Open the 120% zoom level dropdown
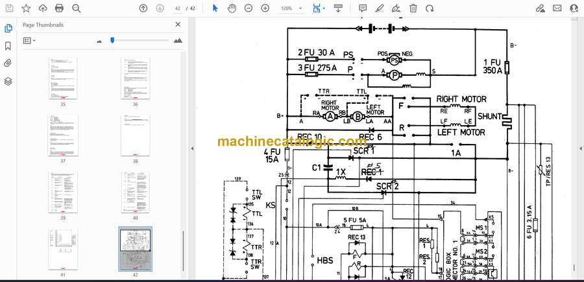The width and height of the screenshot is (584, 282). [x=290, y=8]
